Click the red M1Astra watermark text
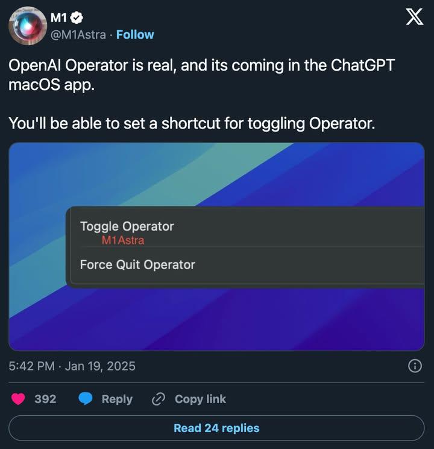Screen dimensions: 434x449 [123, 240]
